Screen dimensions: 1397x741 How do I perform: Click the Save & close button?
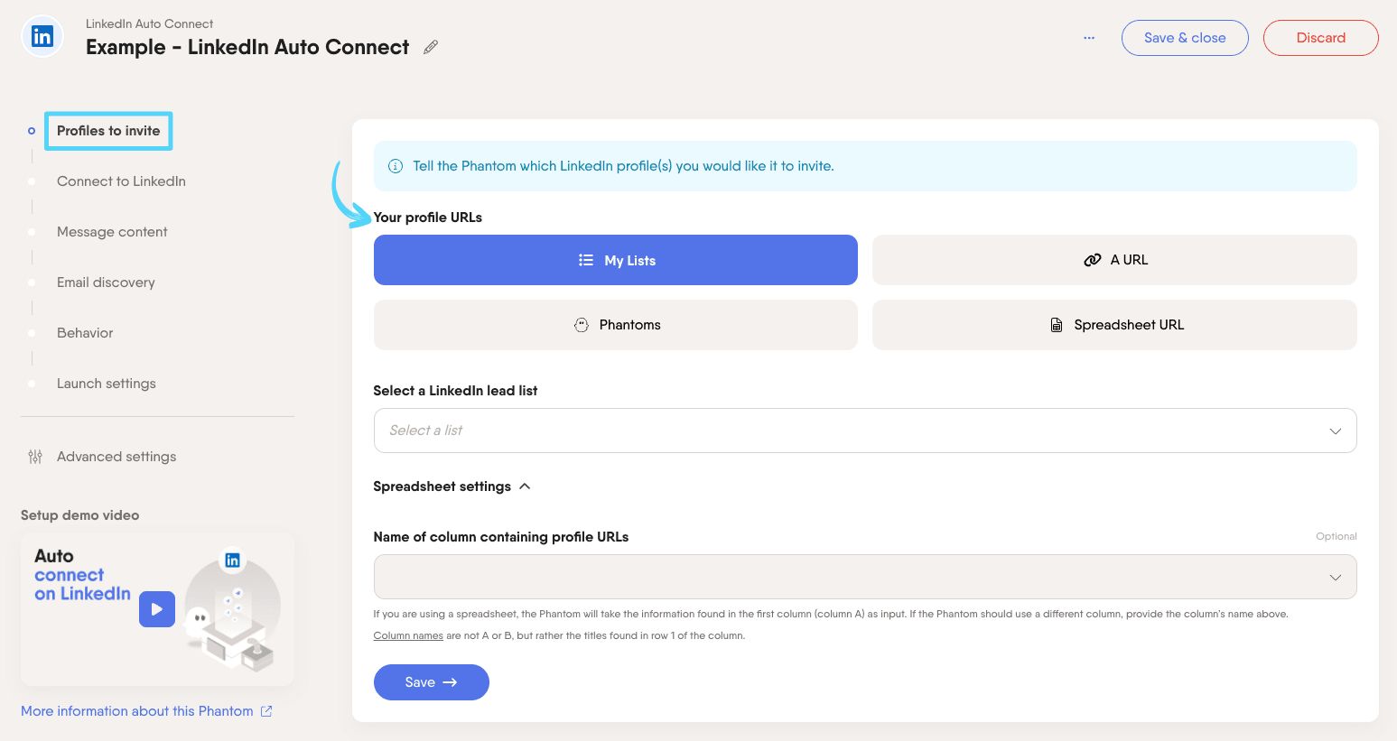tap(1184, 38)
